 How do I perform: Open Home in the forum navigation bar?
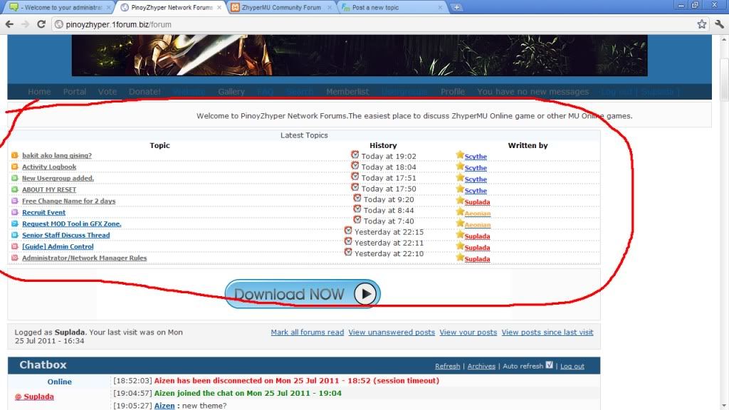[39, 92]
